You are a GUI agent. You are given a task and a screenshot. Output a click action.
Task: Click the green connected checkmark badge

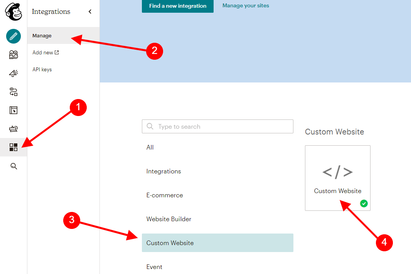[x=364, y=203]
